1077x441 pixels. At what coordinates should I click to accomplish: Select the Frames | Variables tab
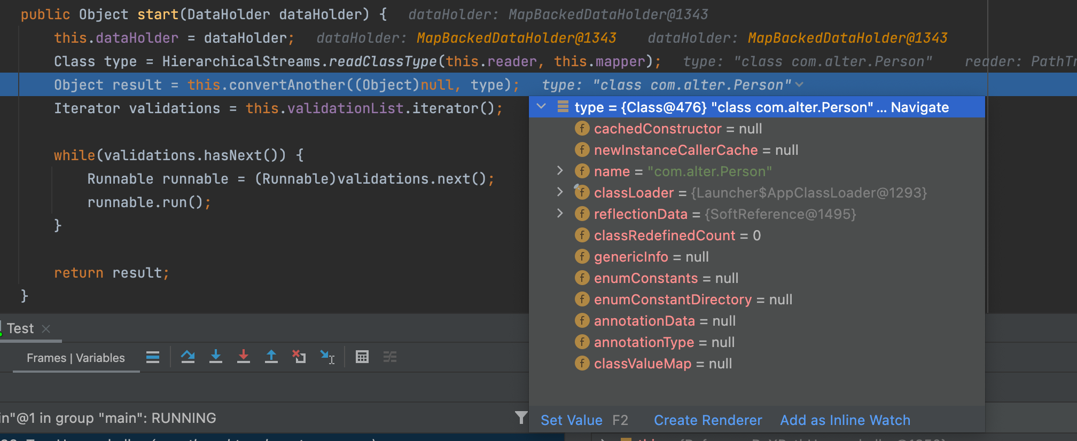(x=76, y=358)
